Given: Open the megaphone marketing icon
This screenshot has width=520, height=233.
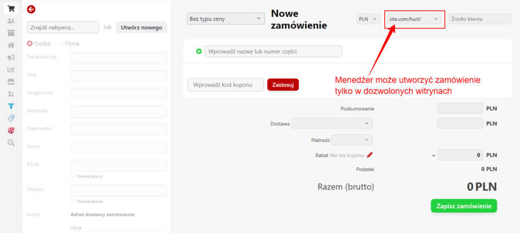Looking at the screenshot, I should pos(11,57).
